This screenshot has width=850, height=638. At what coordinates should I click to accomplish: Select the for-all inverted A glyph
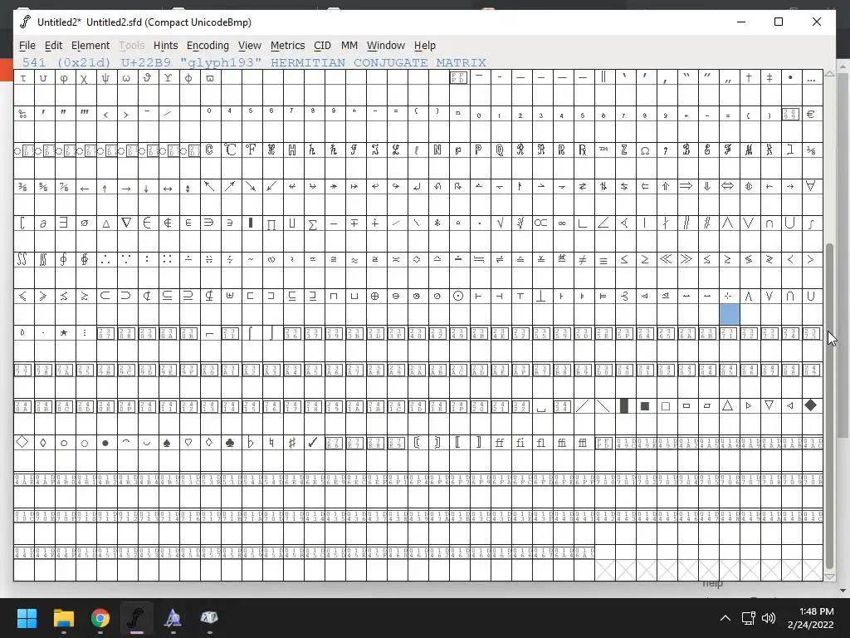pos(811,187)
